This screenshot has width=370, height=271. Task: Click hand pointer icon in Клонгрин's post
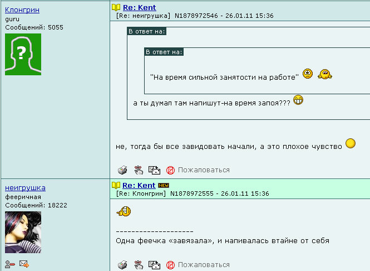pyautogui.click(x=139, y=170)
